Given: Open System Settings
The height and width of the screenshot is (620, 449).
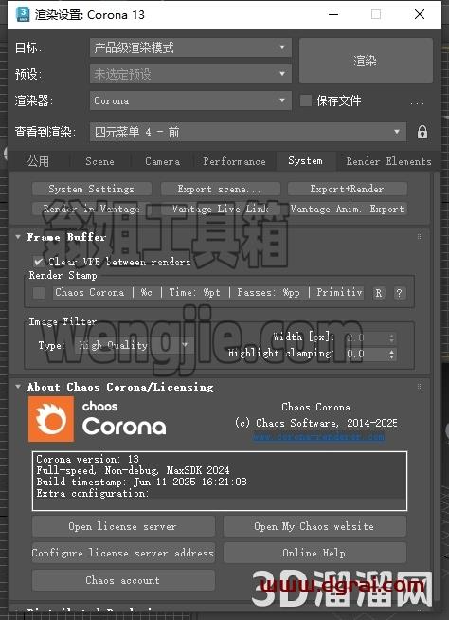Looking at the screenshot, I should [x=92, y=189].
